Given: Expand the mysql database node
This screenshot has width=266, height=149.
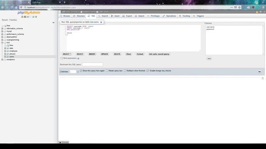Looking at the screenshot, I should pyautogui.click(x=2, y=31).
